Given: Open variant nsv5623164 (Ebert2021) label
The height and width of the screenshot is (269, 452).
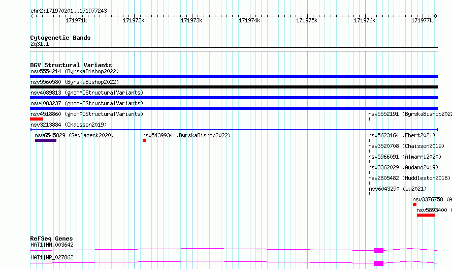Looking at the screenshot, I should (x=402, y=135).
